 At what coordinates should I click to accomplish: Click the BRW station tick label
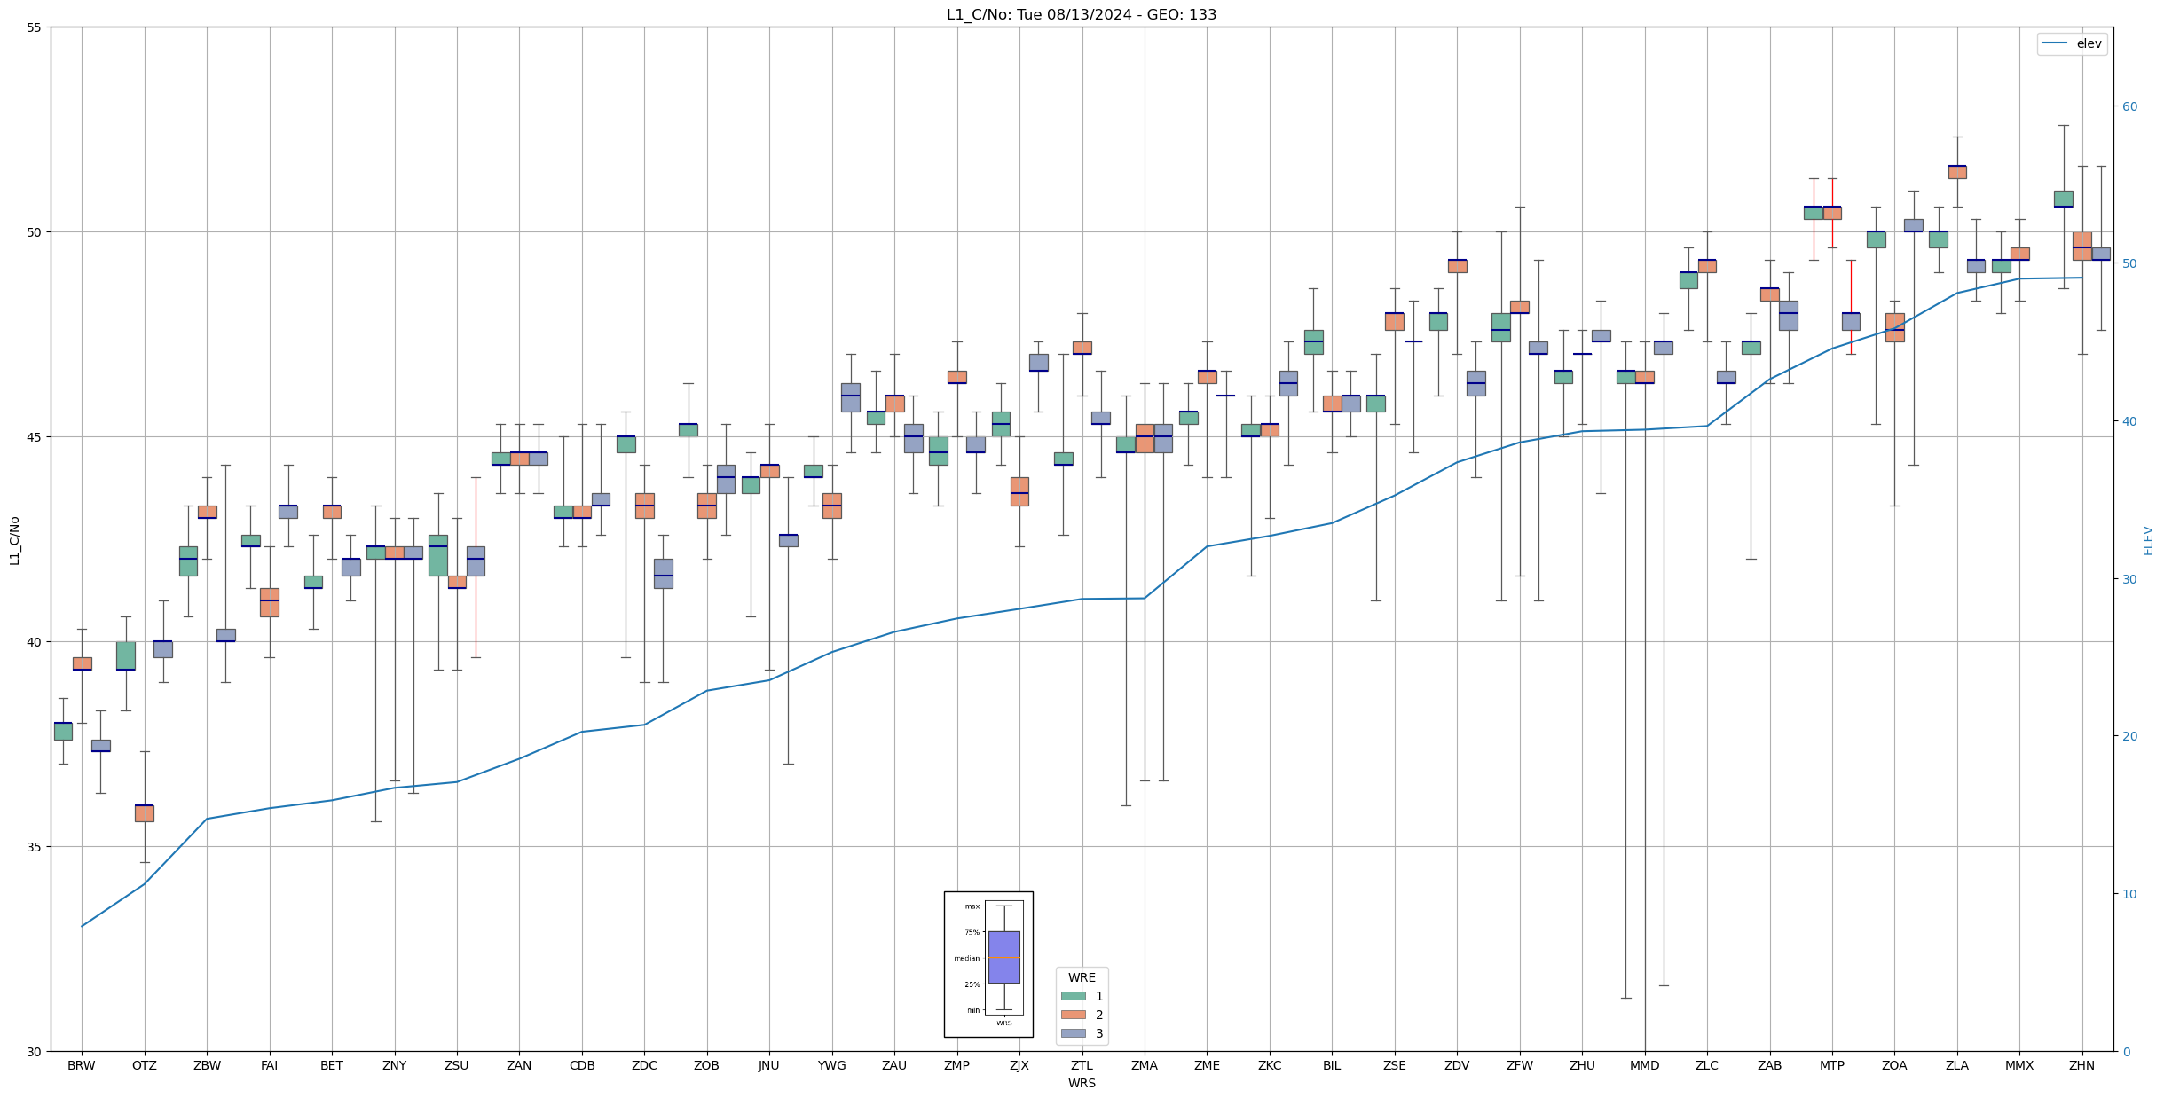coord(82,1065)
